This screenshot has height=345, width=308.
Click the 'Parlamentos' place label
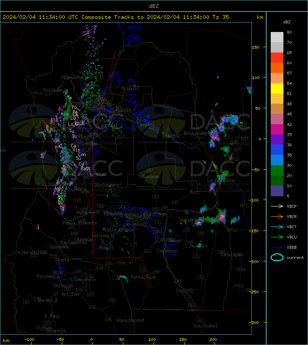pos(74,243)
